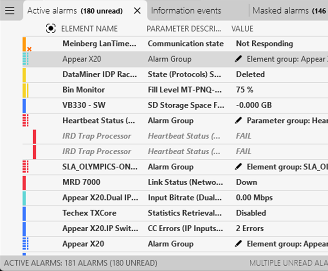The width and height of the screenshot is (328, 271).
Task: Click the ACTIVE ALARMS: 181 ALARMS status text
Action: pos(80,263)
